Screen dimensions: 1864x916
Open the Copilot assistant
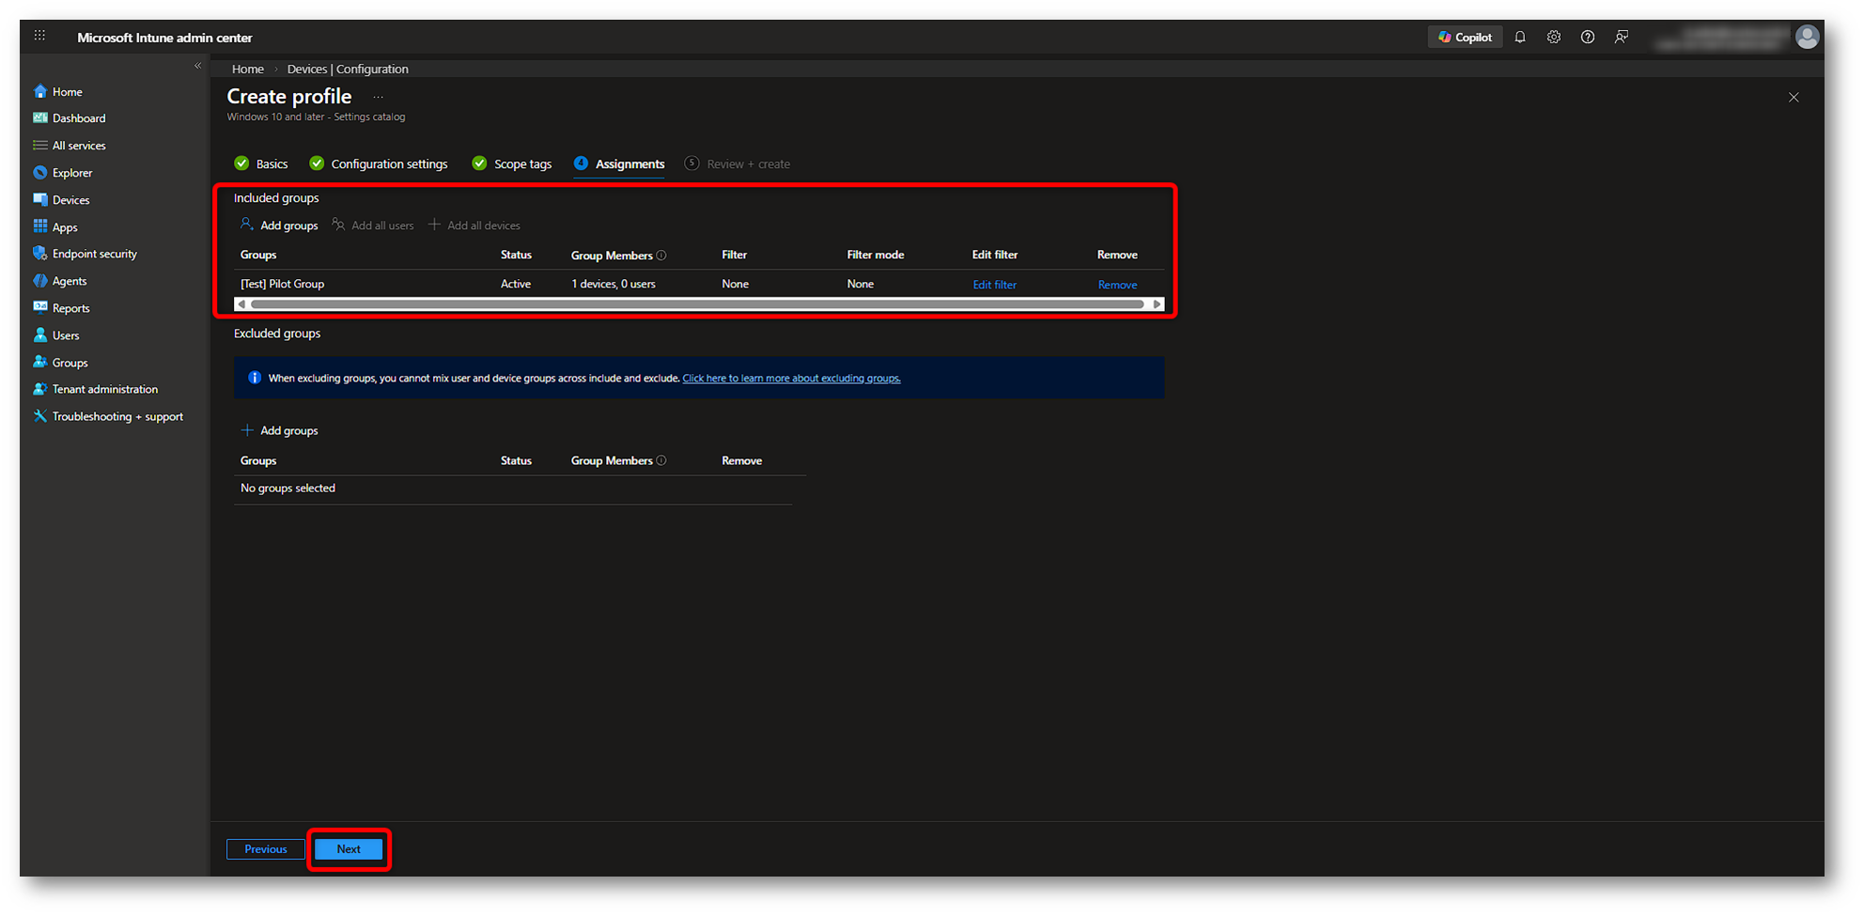point(1465,38)
